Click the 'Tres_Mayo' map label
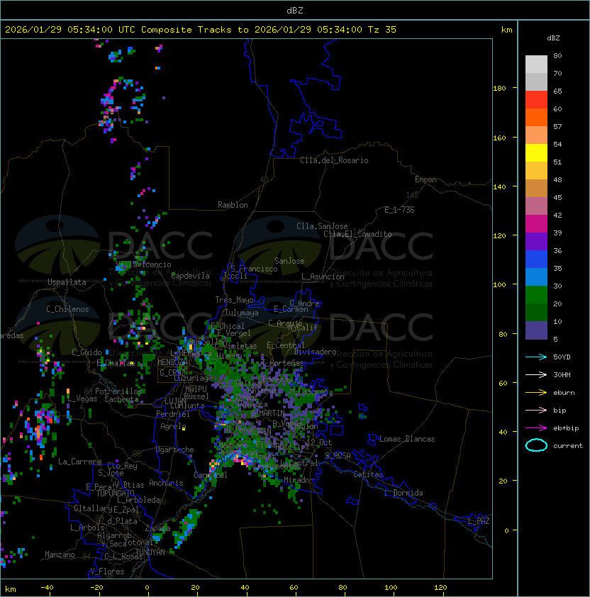Viewport: 590px width, 597px height. tap(234, 300)
